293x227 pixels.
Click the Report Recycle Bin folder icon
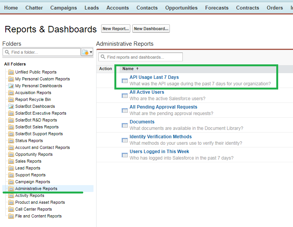pos(11,99)
